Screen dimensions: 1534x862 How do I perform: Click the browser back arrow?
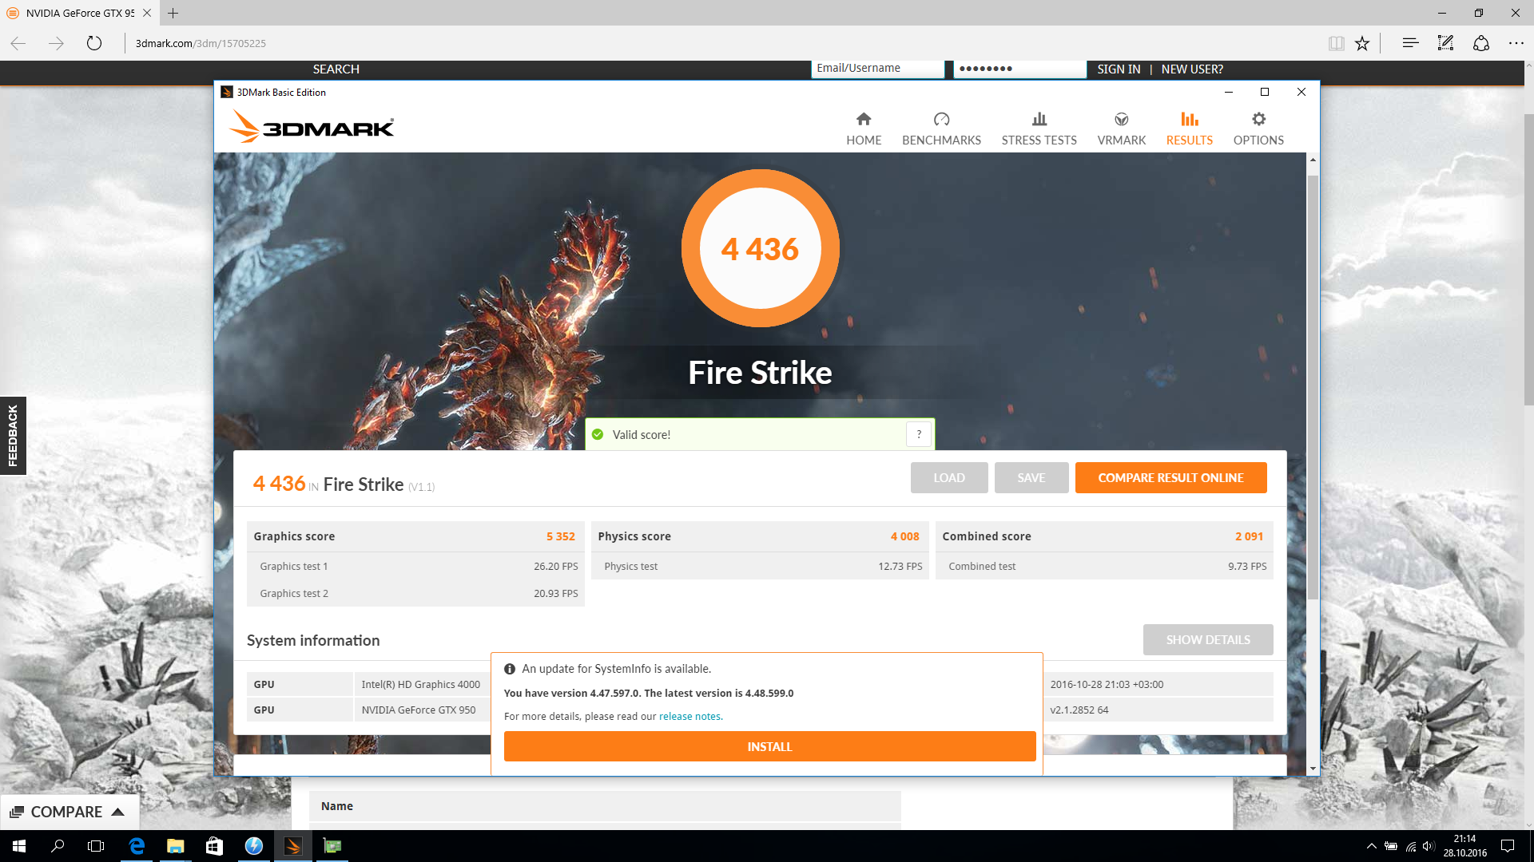(18, 43)
